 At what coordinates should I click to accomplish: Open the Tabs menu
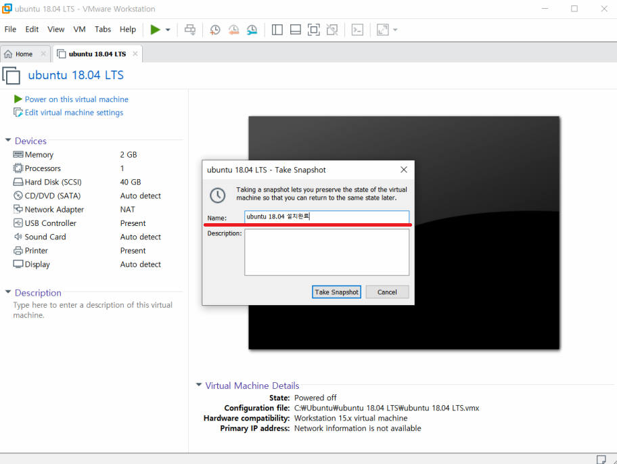pyautogui.click(x=103, y=29)
